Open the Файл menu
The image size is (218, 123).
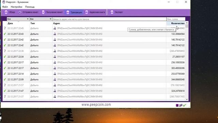pos(5,7)
